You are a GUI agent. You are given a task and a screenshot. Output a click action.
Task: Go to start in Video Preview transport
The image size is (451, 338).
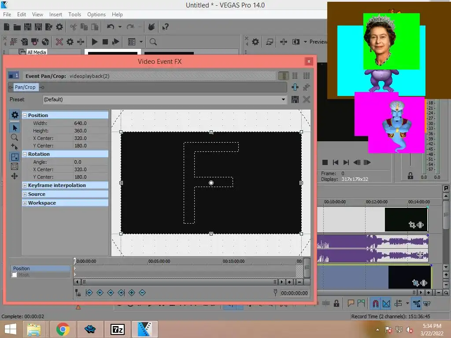point(335,162)
